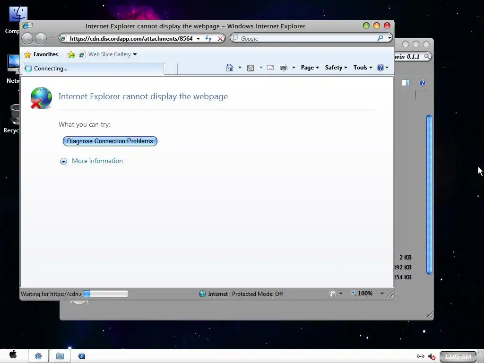Click the Add to Favorites Bar star icon
The width and height of the screenshot is (484, 363).
coord(71,55)
